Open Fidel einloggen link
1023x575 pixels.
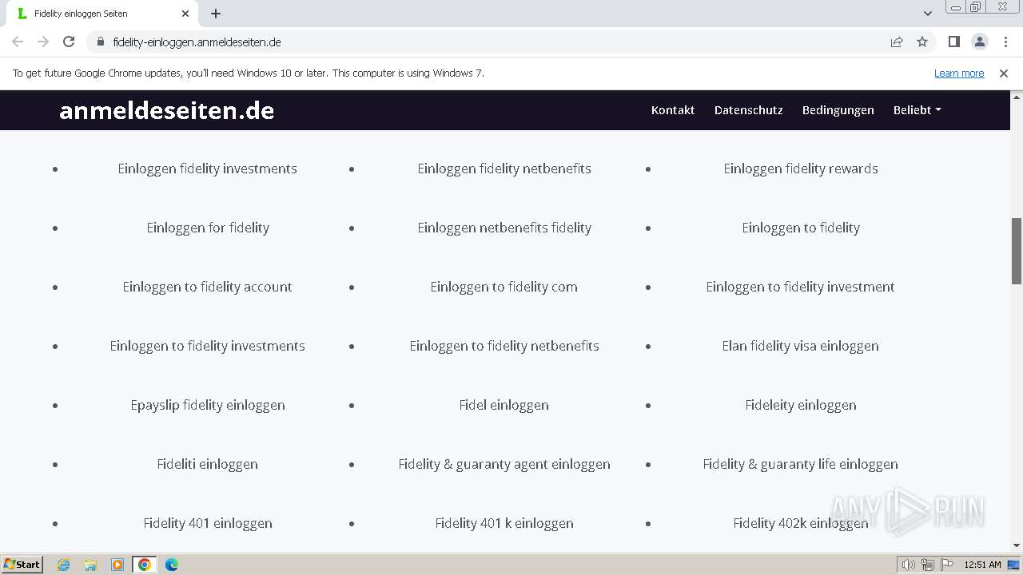(504, 405)
